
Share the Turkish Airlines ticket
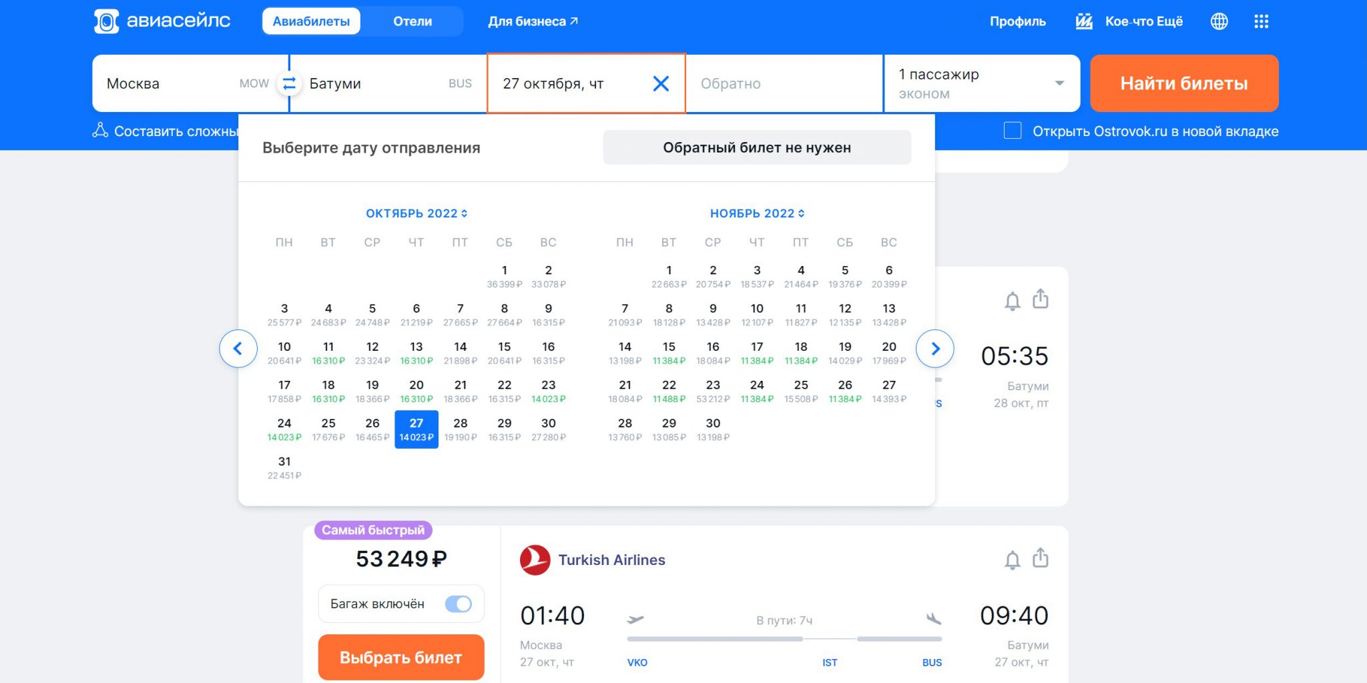pyautogui.click(x=1040, y=558)
